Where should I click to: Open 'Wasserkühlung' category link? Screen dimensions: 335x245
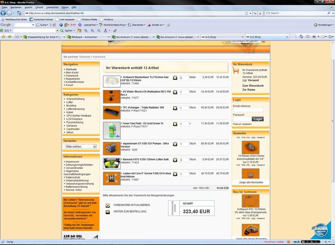75,99
